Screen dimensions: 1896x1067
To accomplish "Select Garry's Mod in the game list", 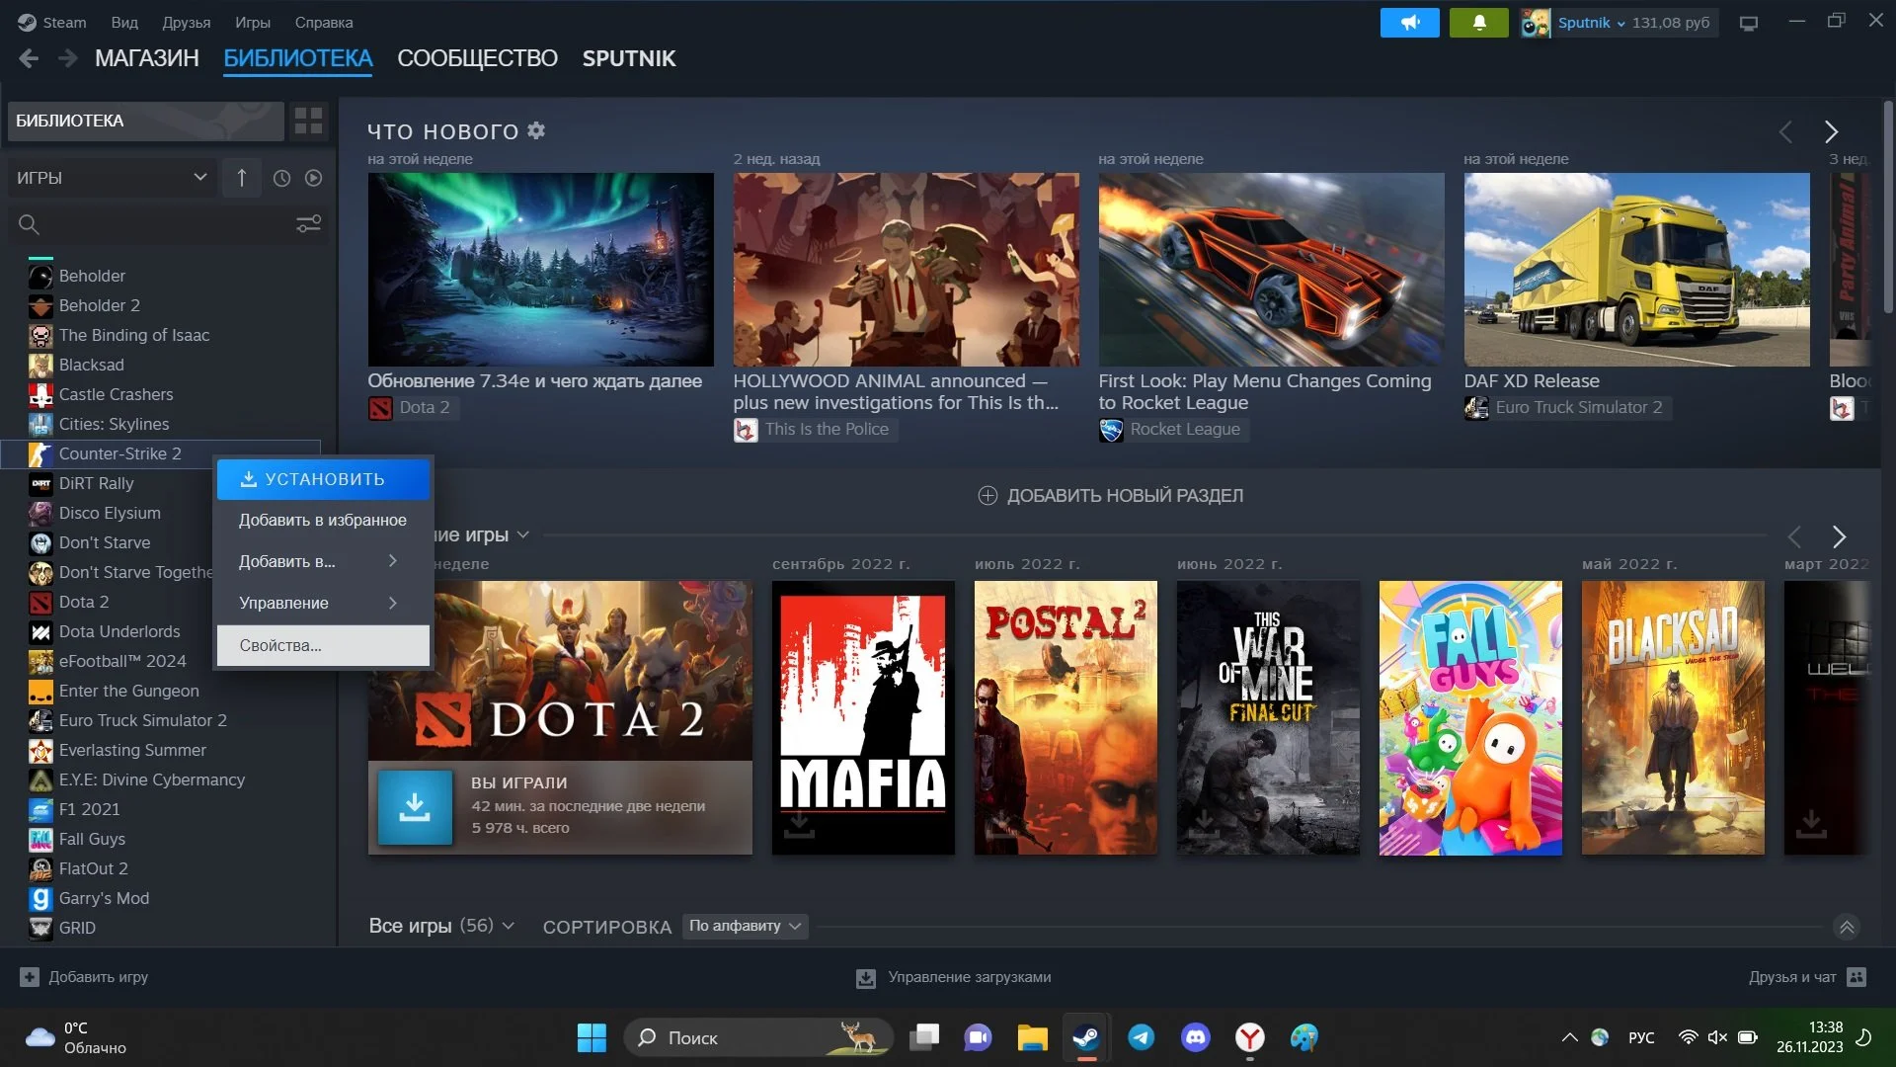I will pos(104,898).
